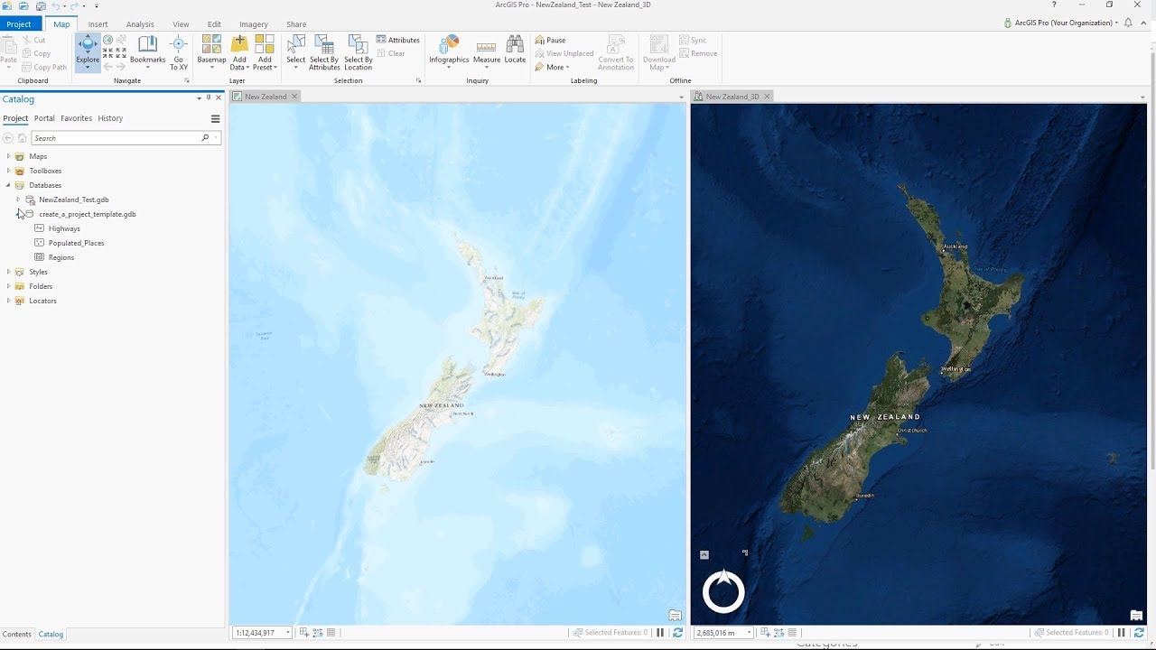The width and height of the screenshot is (1156, 650).
Task: Open the 2D map scale dropdown
Action: click(x=288, y=633)
